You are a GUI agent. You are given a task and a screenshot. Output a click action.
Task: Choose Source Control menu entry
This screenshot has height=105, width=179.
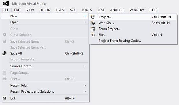pos(45,66)
